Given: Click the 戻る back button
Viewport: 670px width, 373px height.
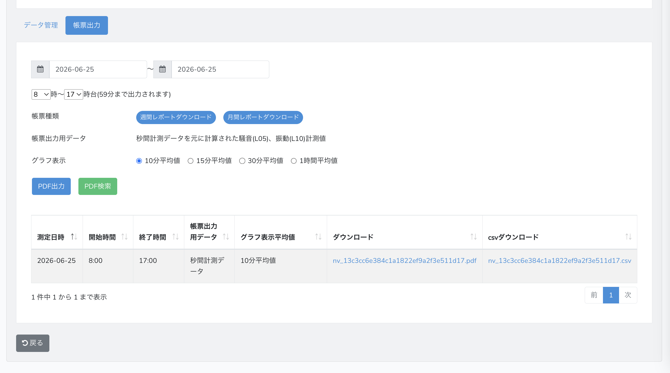Looking at the screenshot, I should point(33,343).
